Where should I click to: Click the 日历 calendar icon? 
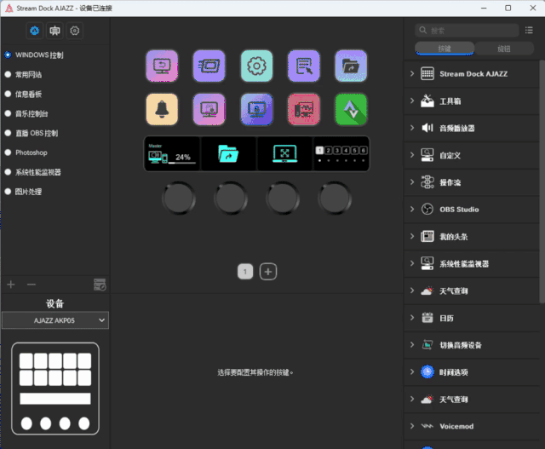(427, 318)
